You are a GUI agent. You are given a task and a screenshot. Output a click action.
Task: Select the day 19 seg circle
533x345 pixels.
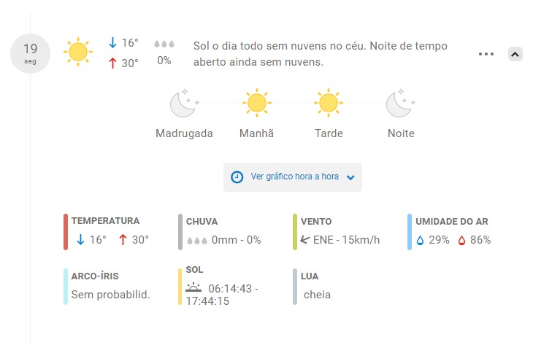(30, 53)
